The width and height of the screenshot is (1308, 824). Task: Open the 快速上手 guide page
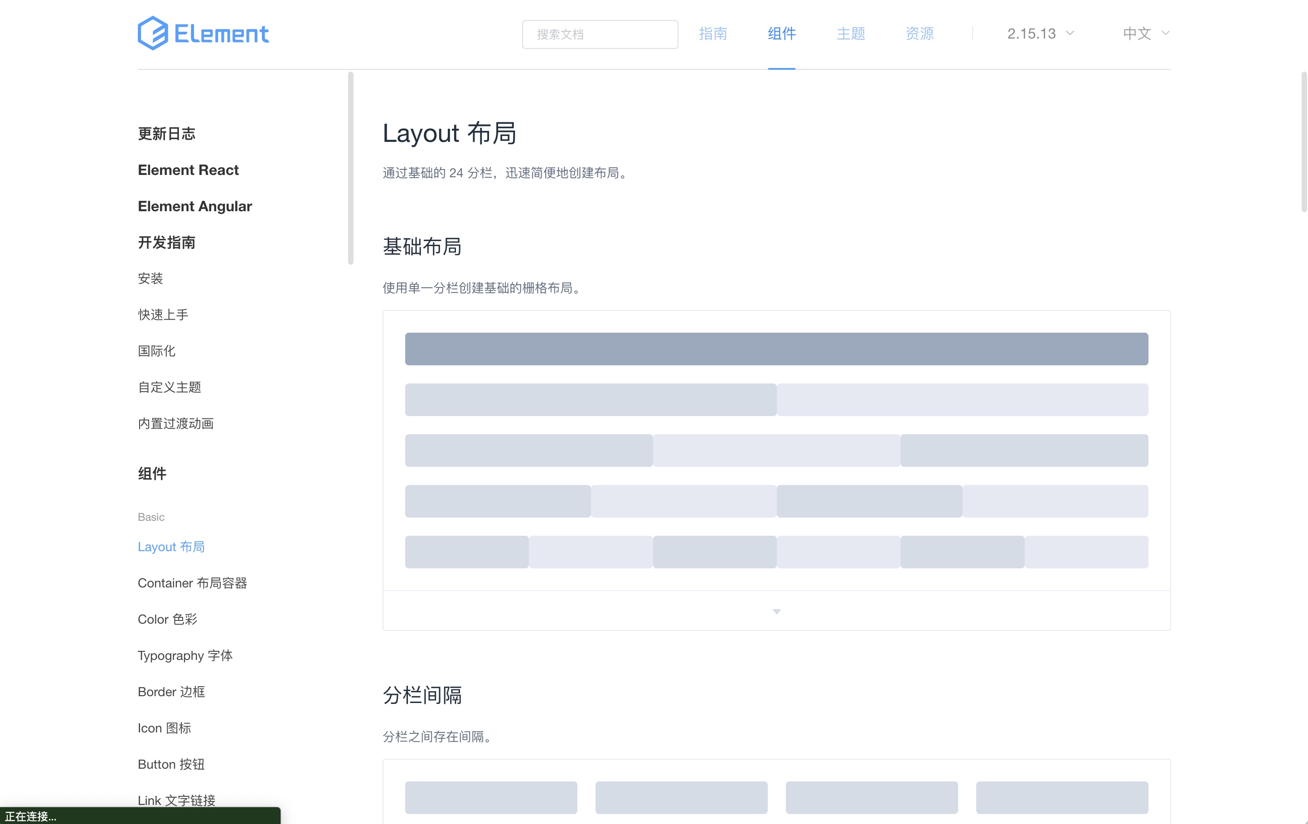click(163, 315)
